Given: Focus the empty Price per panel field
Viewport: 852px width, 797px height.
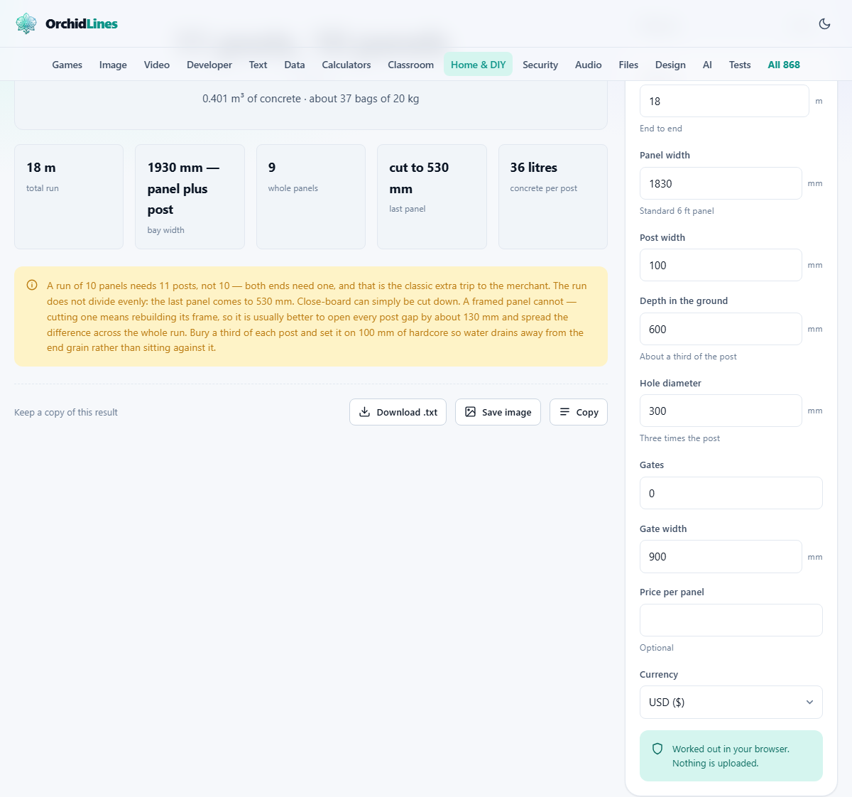Looking at the screenshot, I should tap(731, 620).
